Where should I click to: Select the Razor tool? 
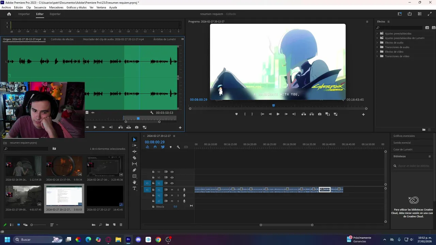[x=134, y=158]
